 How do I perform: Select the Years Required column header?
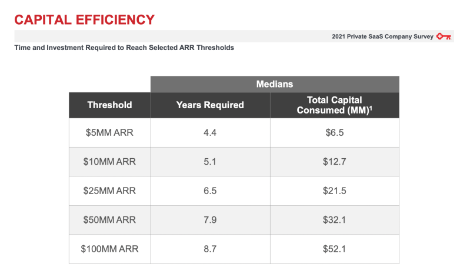[210, 105]
